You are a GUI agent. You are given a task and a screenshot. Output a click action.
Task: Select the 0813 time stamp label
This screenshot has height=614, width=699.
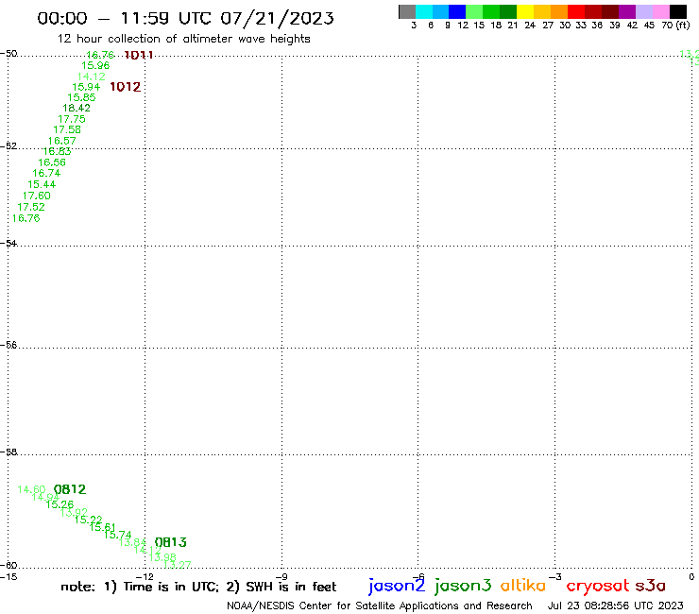[171, 542]
